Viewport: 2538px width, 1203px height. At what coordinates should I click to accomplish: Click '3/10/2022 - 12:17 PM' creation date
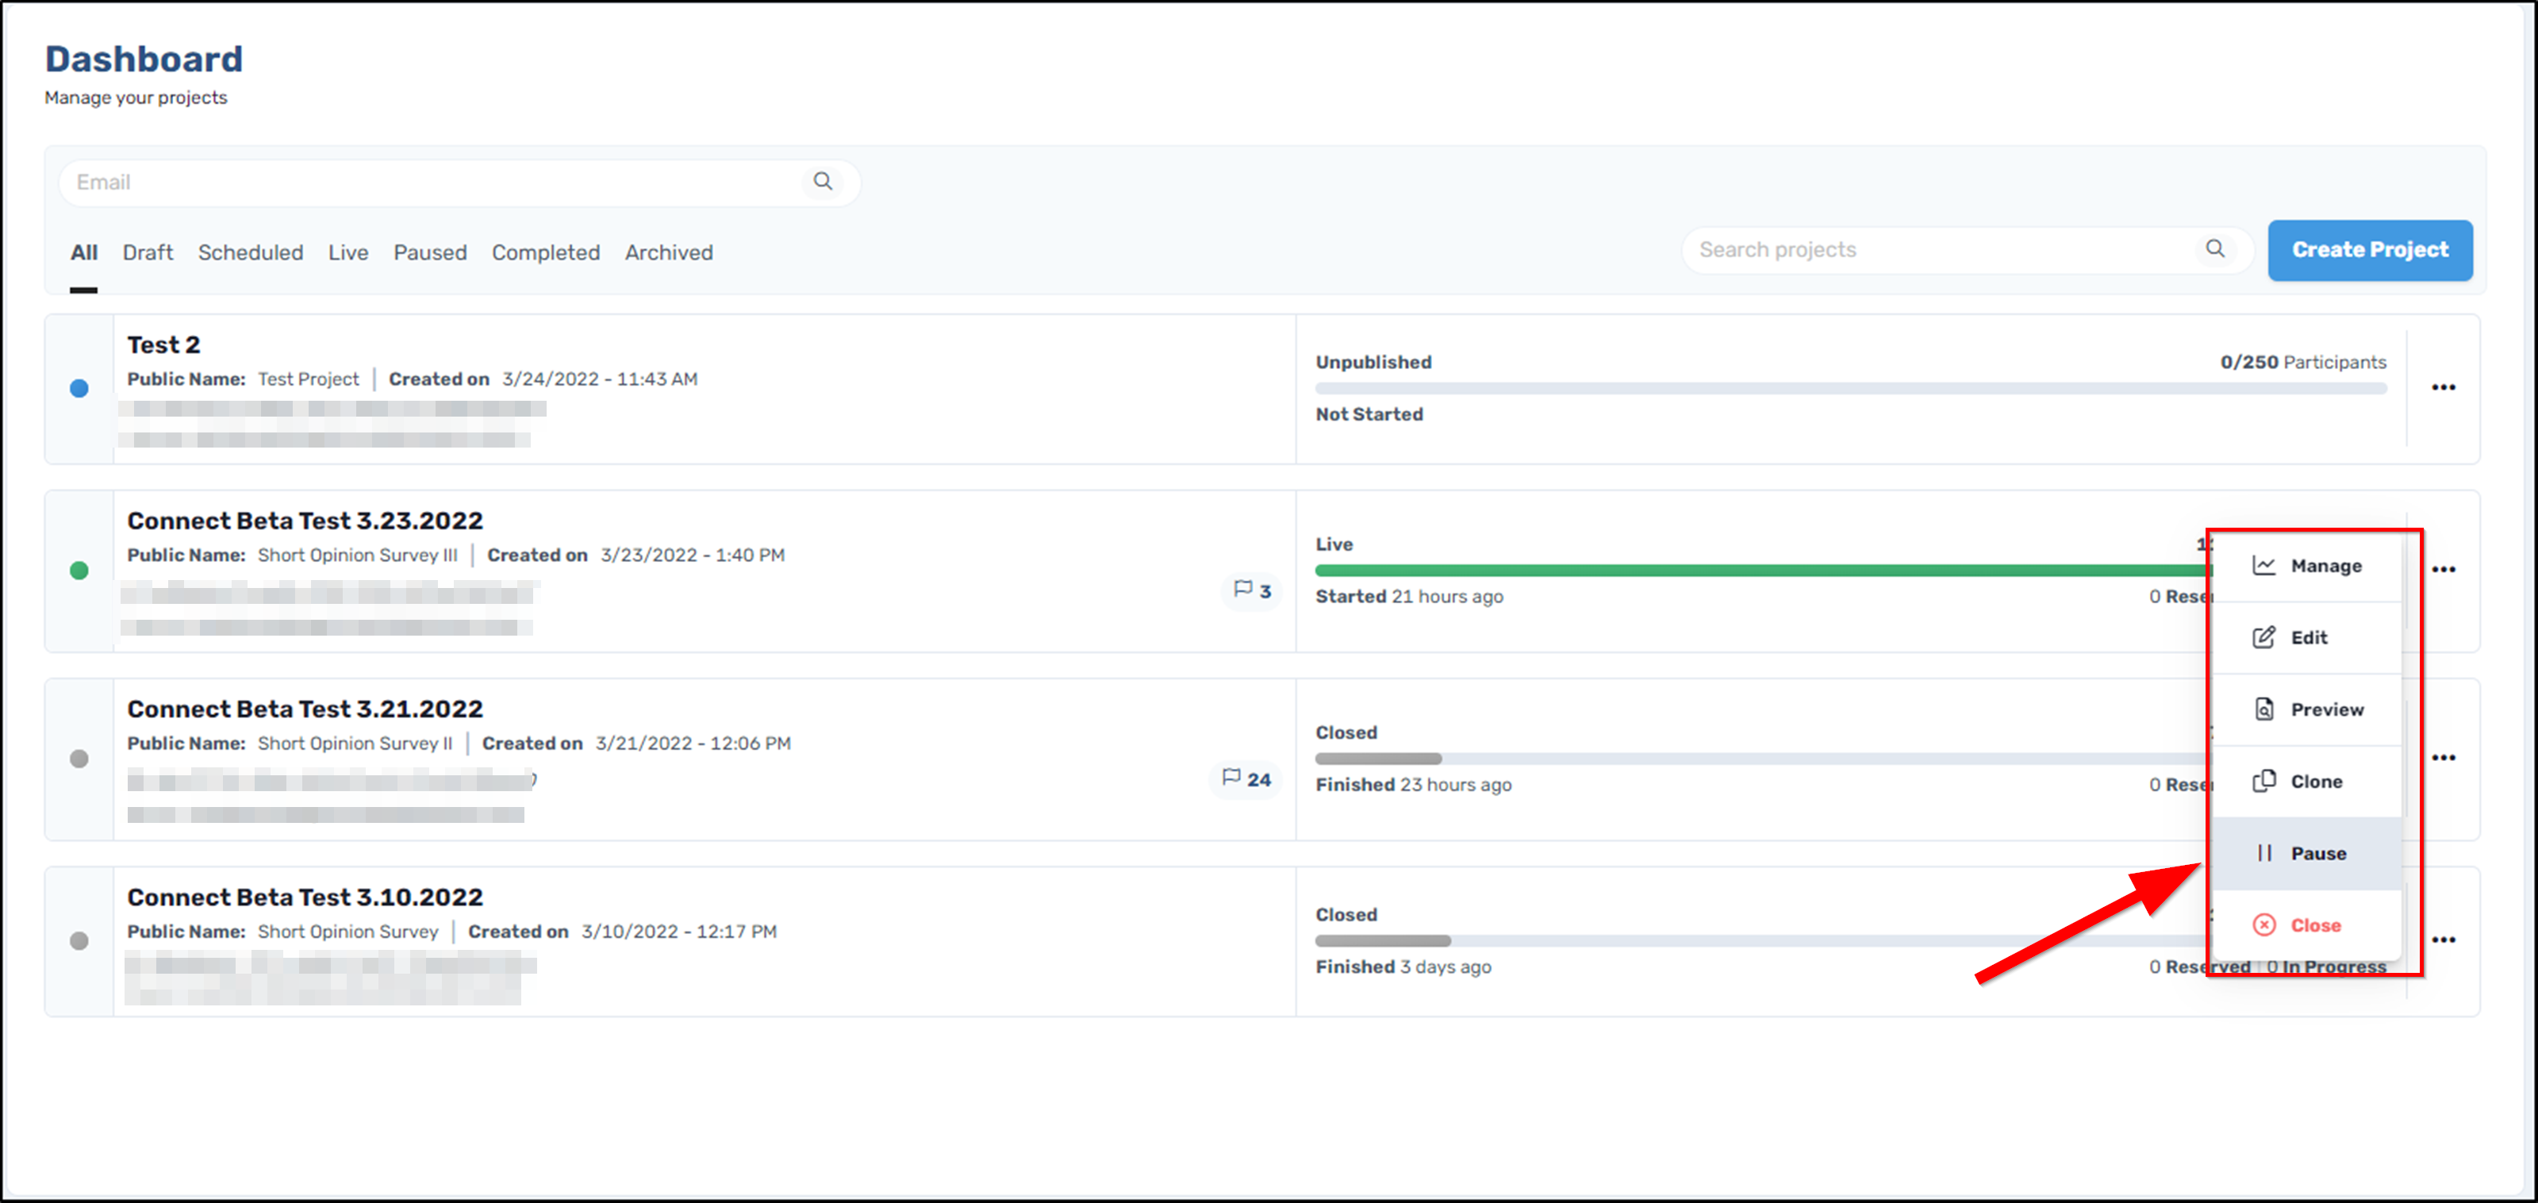click(679, 931)
